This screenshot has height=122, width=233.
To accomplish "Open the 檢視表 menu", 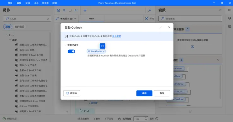I will pos(45,3).
